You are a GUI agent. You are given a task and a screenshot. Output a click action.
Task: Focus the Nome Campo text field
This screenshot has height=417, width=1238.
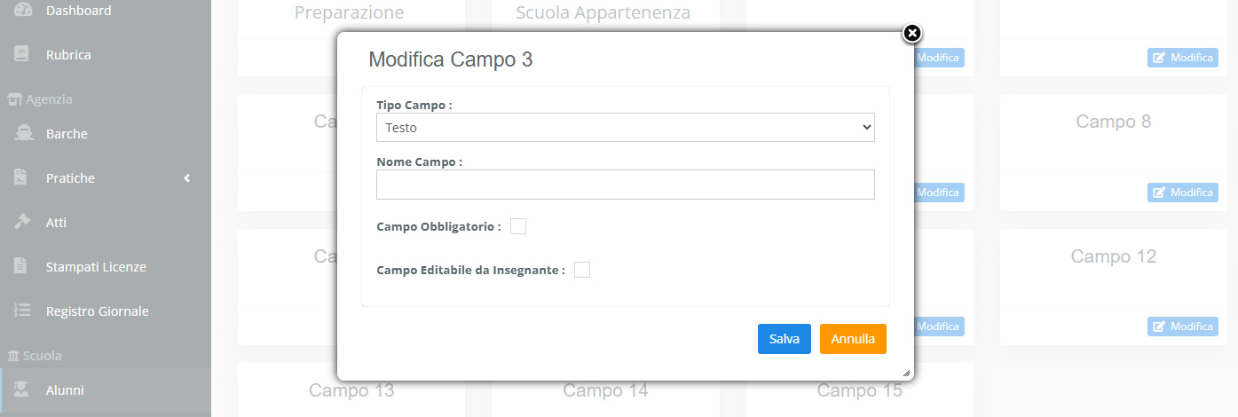pos(626,185)
